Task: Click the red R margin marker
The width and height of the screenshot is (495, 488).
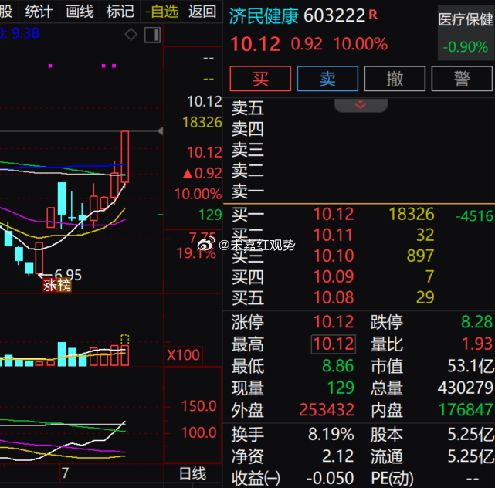Action: (x=373, y=14)
